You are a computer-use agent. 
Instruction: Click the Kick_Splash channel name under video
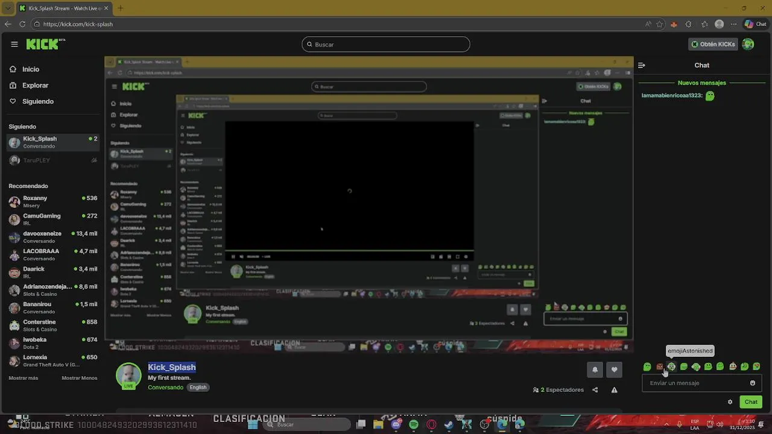172,367
